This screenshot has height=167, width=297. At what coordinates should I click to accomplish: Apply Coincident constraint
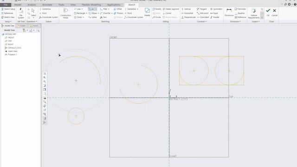click(x=203, y=17)
